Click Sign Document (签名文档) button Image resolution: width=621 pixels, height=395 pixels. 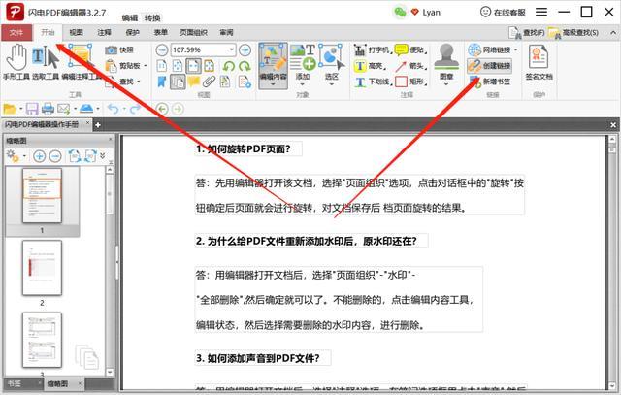[539, 63]
